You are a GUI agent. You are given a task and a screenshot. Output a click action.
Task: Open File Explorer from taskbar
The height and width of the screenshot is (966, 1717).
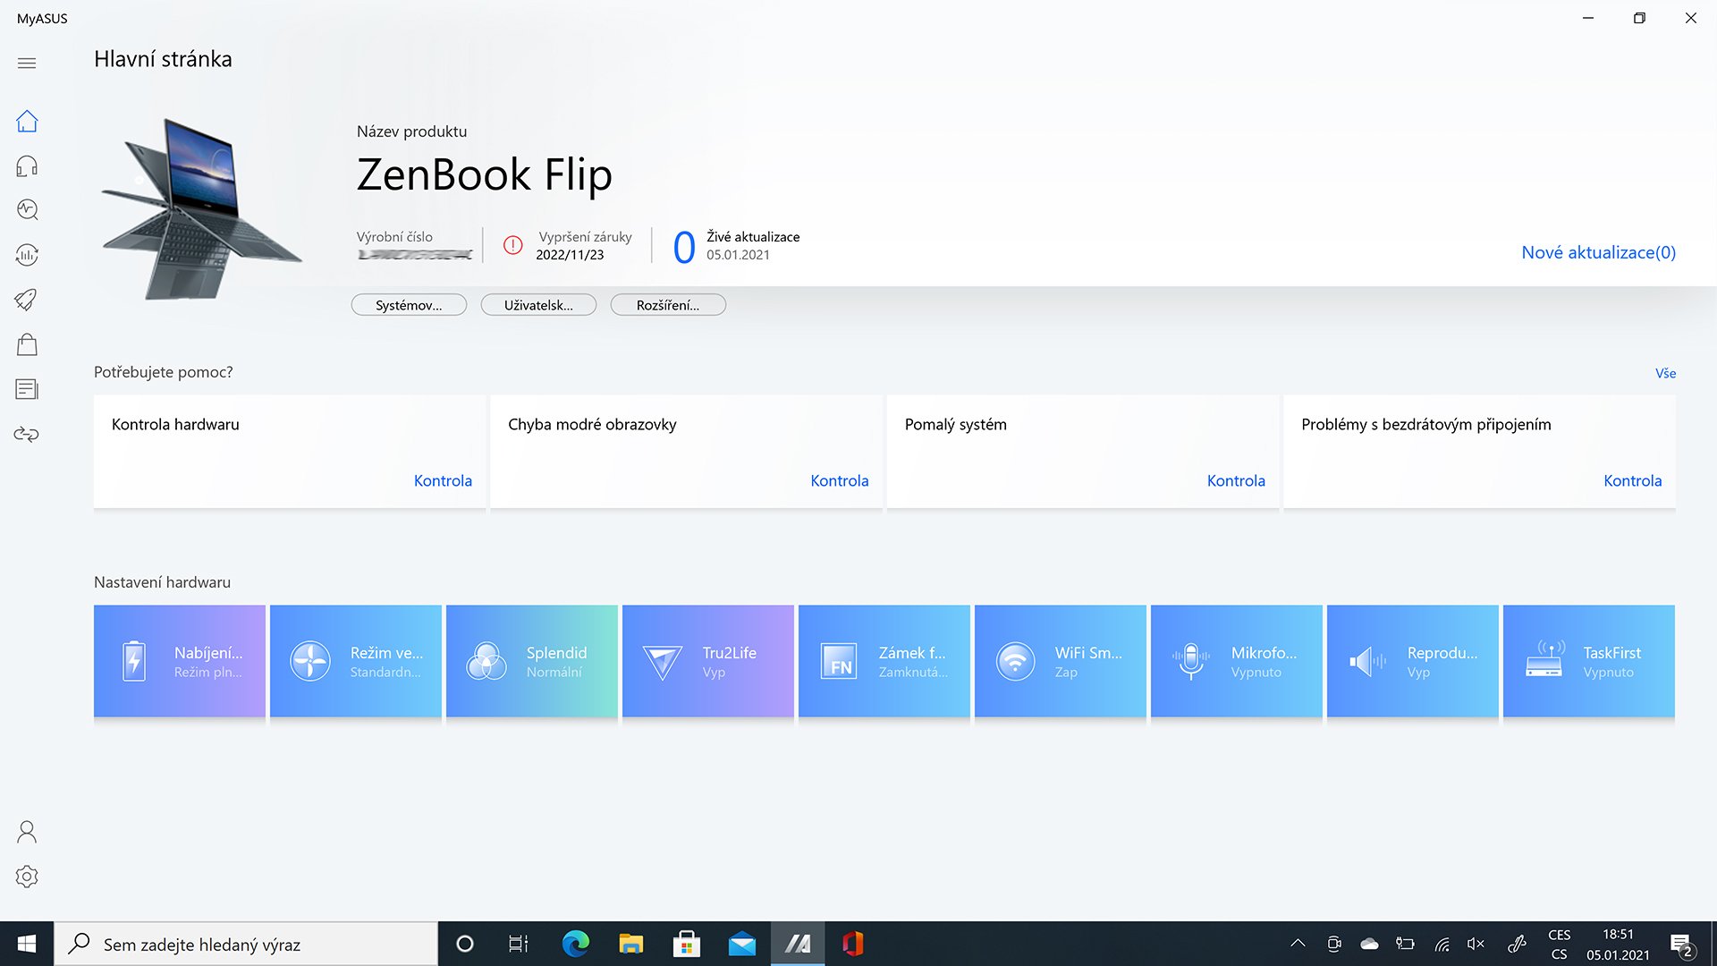630,944
